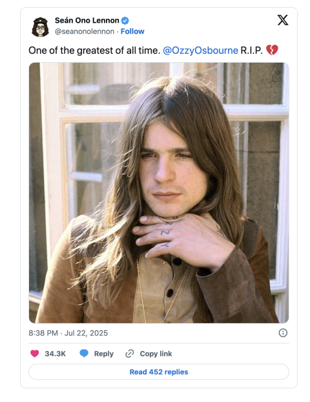Click the @seanonolennon handle text
Screen dimensions: 310x402
coord(85,32)
